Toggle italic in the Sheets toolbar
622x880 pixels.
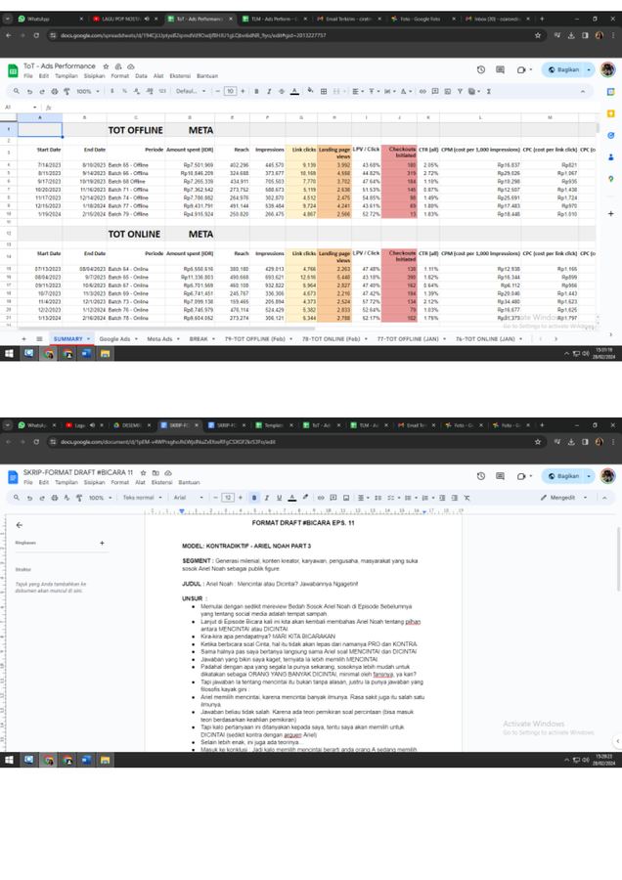(269, 91)
